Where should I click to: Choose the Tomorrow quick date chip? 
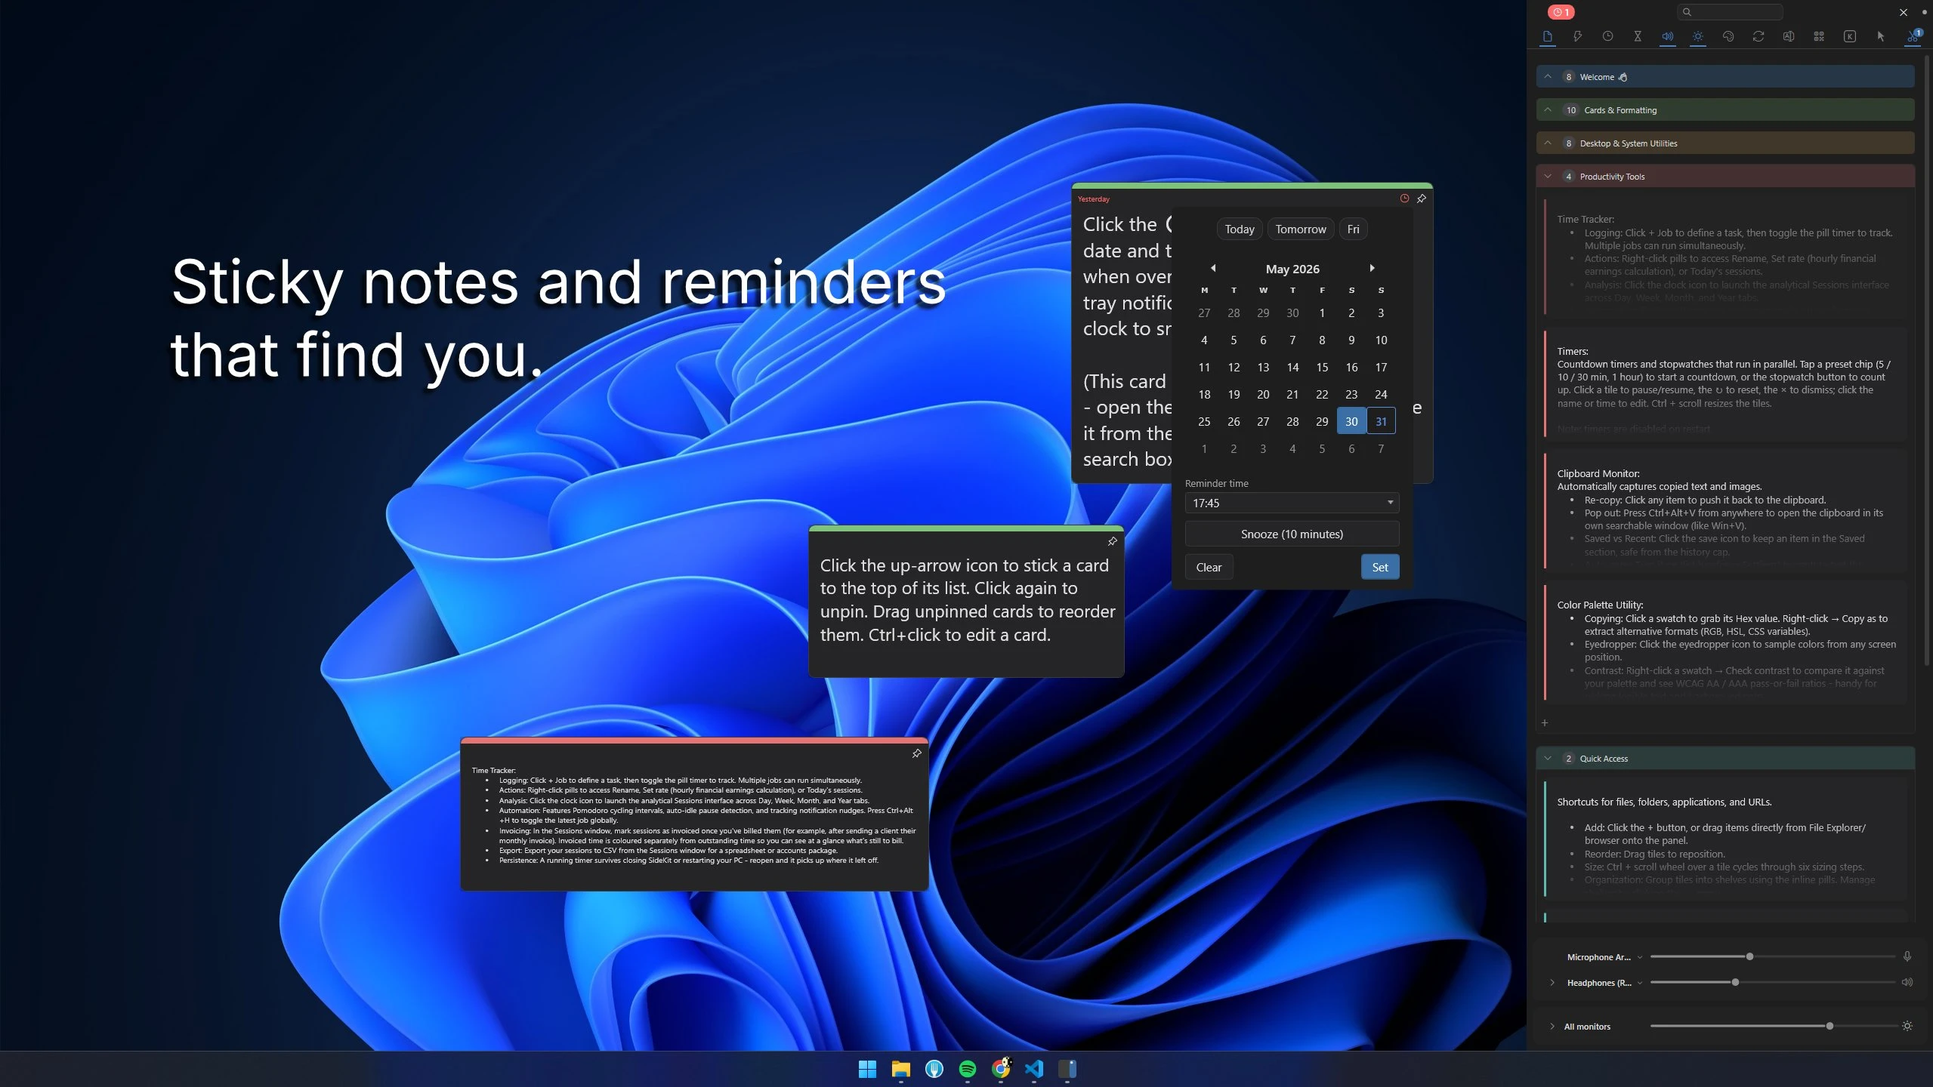click(1301, 229)
